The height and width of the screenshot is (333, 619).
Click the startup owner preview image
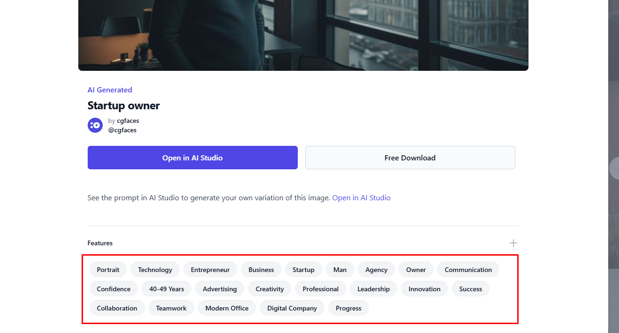tap(303, 35)
